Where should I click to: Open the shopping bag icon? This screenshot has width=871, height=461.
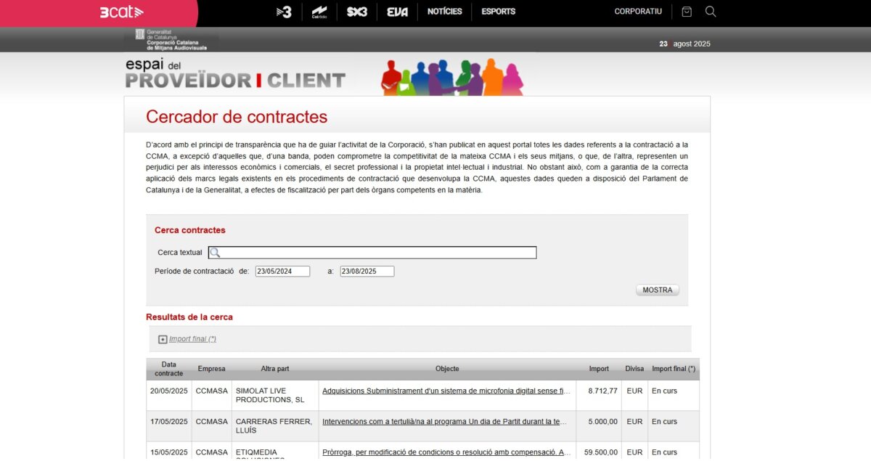pyautogui.click(x=687, y=12)
